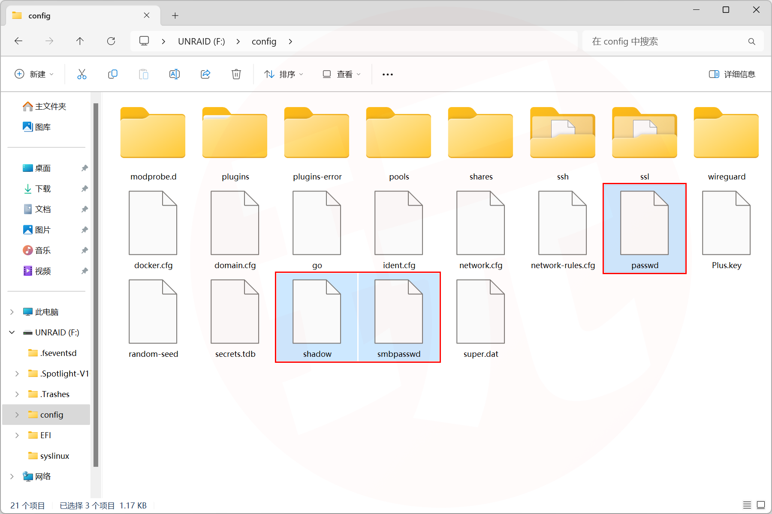Select the domain.cfg file

235,230
